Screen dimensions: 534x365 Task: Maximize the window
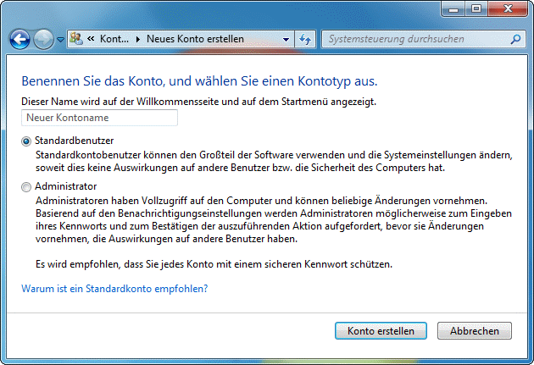pyautogui.click(x=476, y=9)
